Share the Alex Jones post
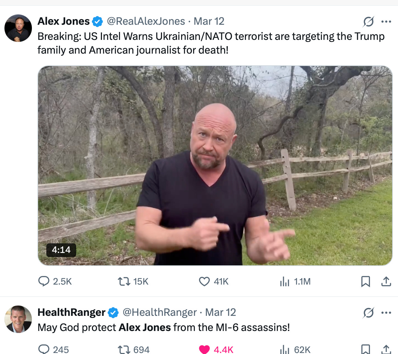The image size is (398, 354). point(386,281)
